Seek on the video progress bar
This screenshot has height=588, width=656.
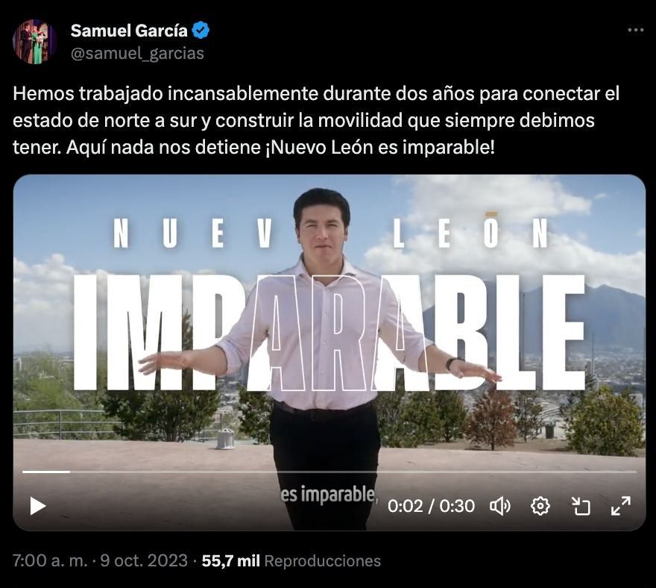(x=329, y=472)
